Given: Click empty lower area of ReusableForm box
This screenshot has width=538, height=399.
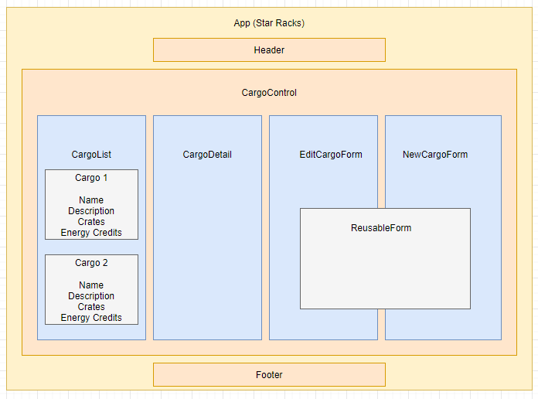Looking at the screenshot, I should (385, 278).
